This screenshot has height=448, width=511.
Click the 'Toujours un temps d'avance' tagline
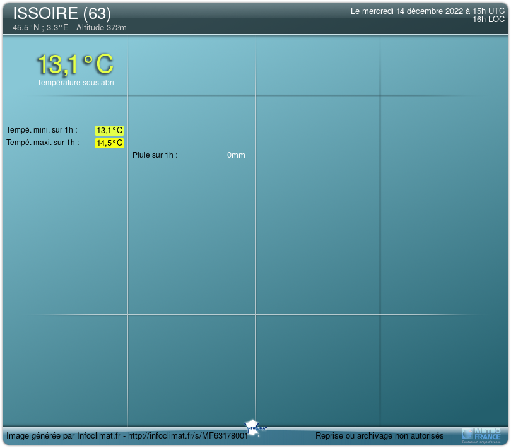pos(481,442)
